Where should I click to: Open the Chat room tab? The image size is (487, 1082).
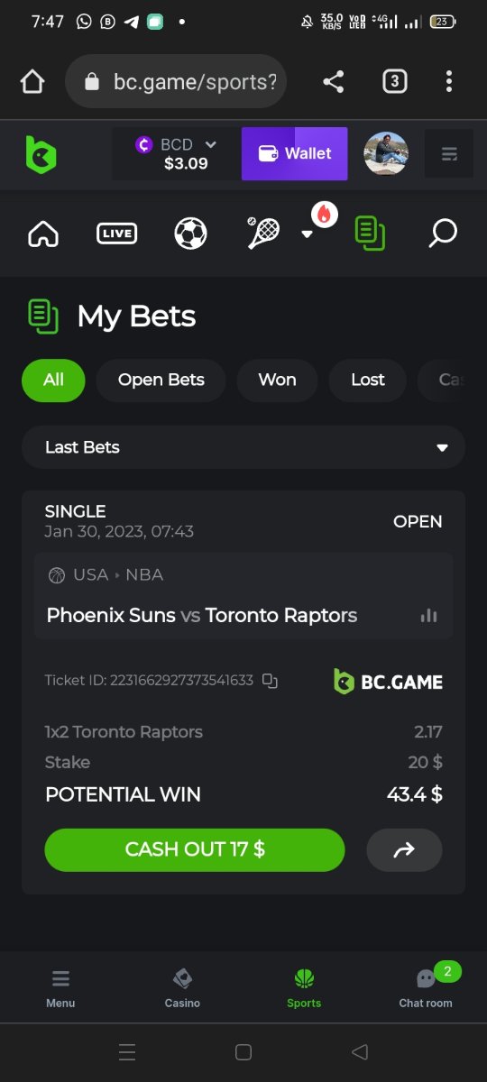click(426, 986)
